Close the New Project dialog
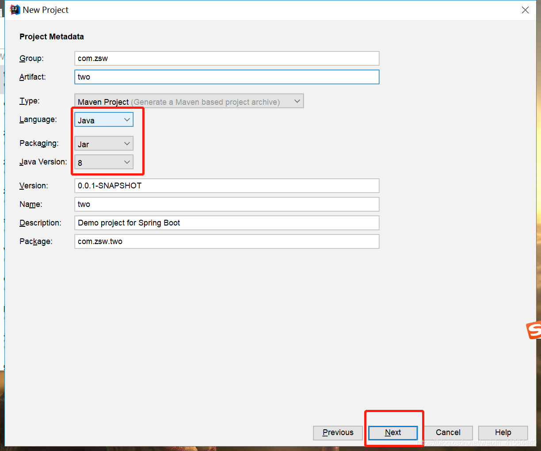 pyautogui.click(x=525, y=10)
